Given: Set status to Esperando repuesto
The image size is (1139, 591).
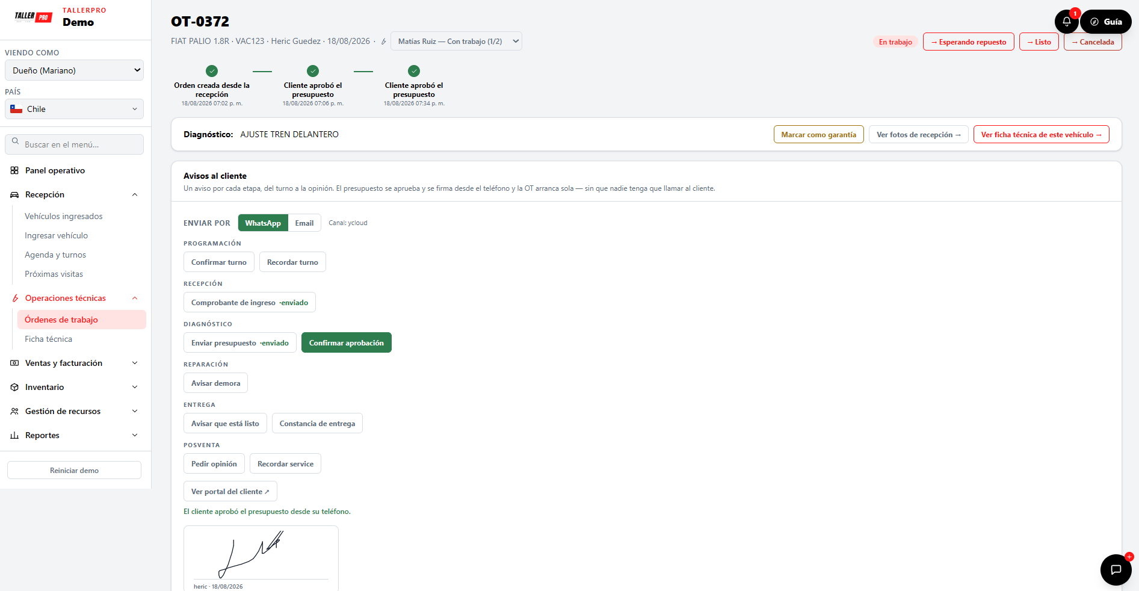Looking at the screenshot, I should coord(969,42).
